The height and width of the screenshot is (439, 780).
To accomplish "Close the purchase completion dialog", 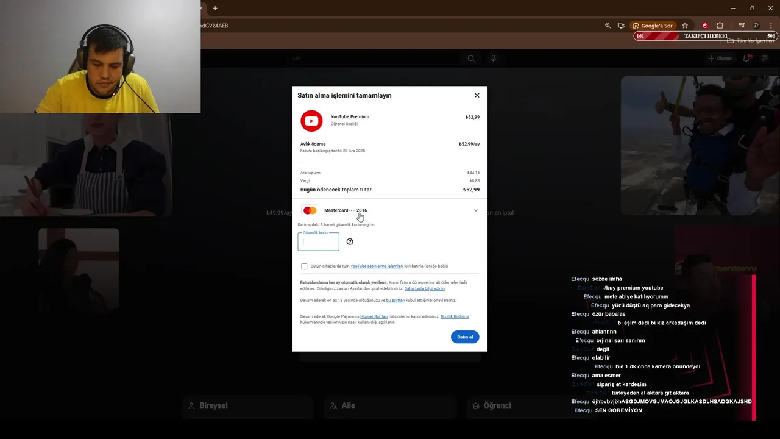I will tap(477, 95).
